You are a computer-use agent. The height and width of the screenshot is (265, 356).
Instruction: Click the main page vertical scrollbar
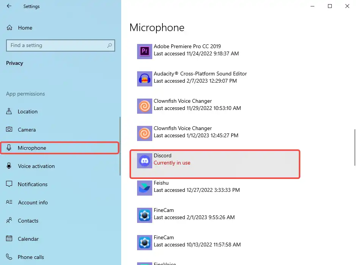click(354, 147)
